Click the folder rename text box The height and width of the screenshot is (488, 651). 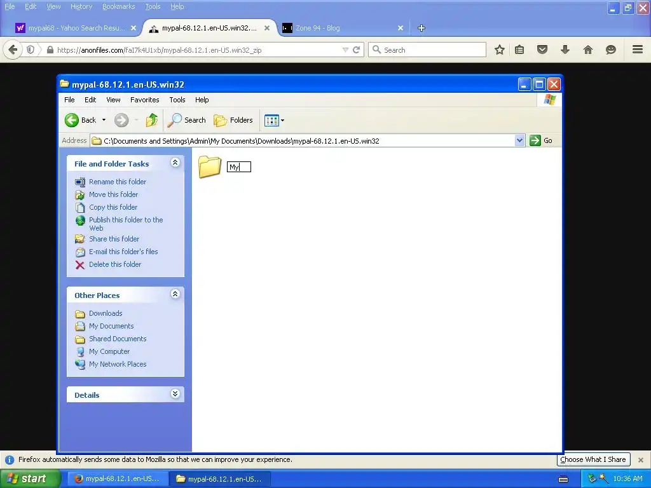pos(239,167)
